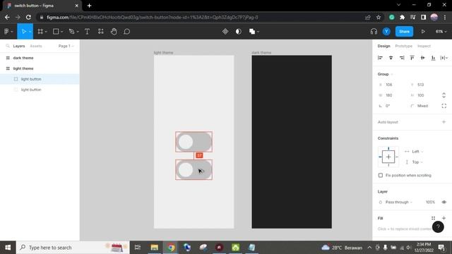Click Align left icon
The height and width of the screenshot is (254, 452).
[380, 58]
